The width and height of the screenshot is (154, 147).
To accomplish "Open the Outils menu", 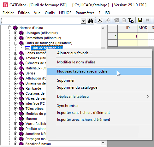I will coord(50,13).
